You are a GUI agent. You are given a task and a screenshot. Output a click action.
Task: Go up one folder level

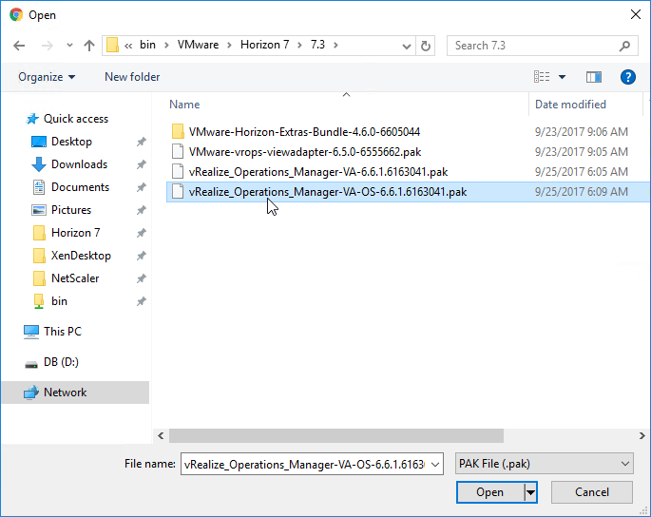[88, 46]
